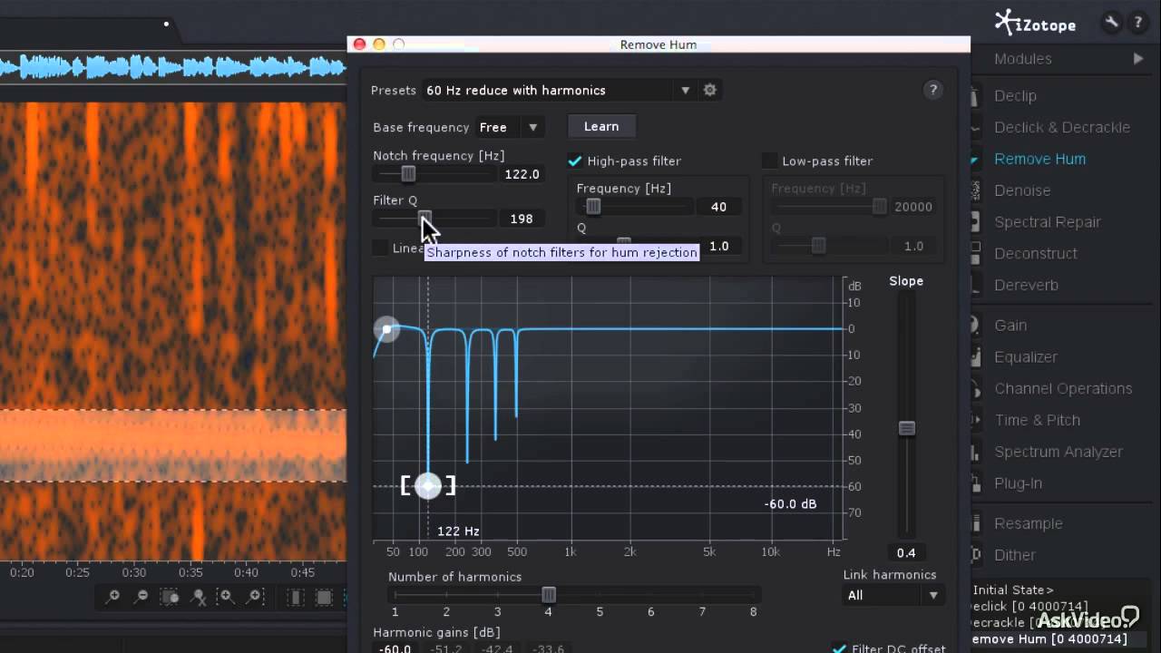
Task: Enable the Low-pass filter checkbox
Action: [x=769, y=161]
